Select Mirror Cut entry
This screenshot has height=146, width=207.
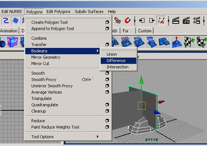point(40,64)
